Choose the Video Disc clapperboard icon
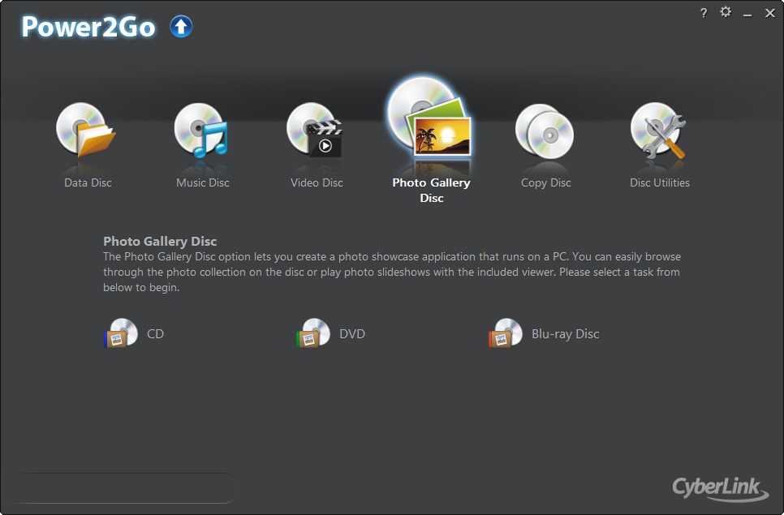This screenshot has width=784, height=515. pos(315,130)
